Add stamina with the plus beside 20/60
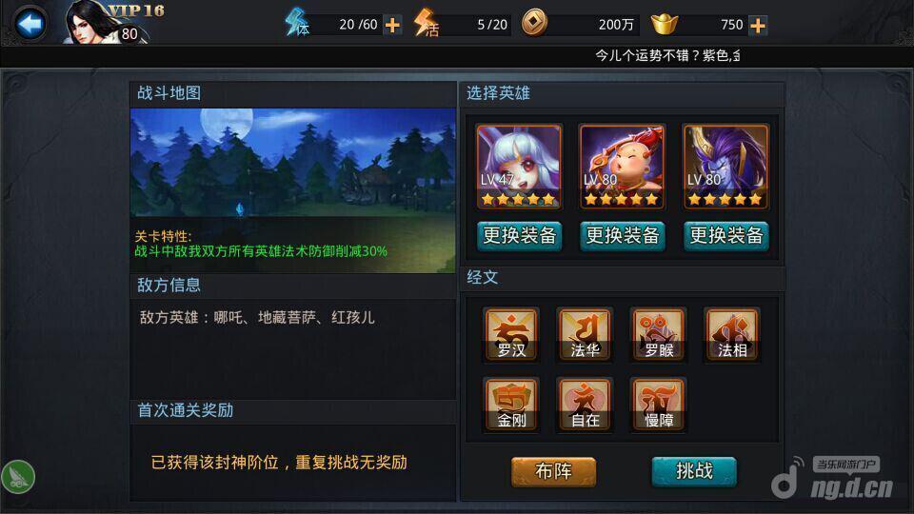Screen dimensions: 914x514 (x=393, y=25)
